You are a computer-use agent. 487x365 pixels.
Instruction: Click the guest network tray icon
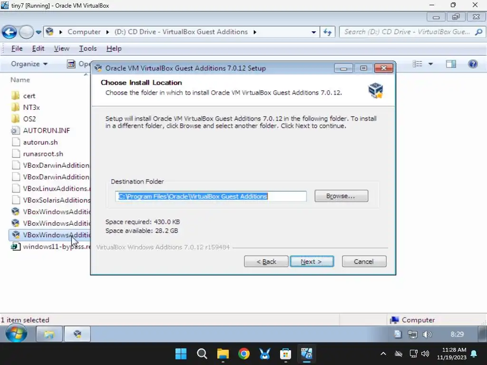[x=412, y=334]
